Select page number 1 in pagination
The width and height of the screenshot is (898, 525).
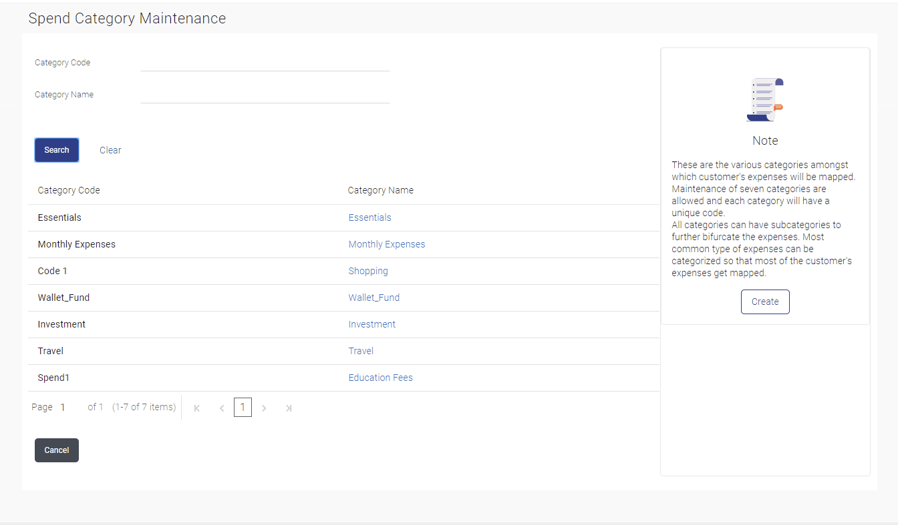pyautogui.click(x=243, y=407)
